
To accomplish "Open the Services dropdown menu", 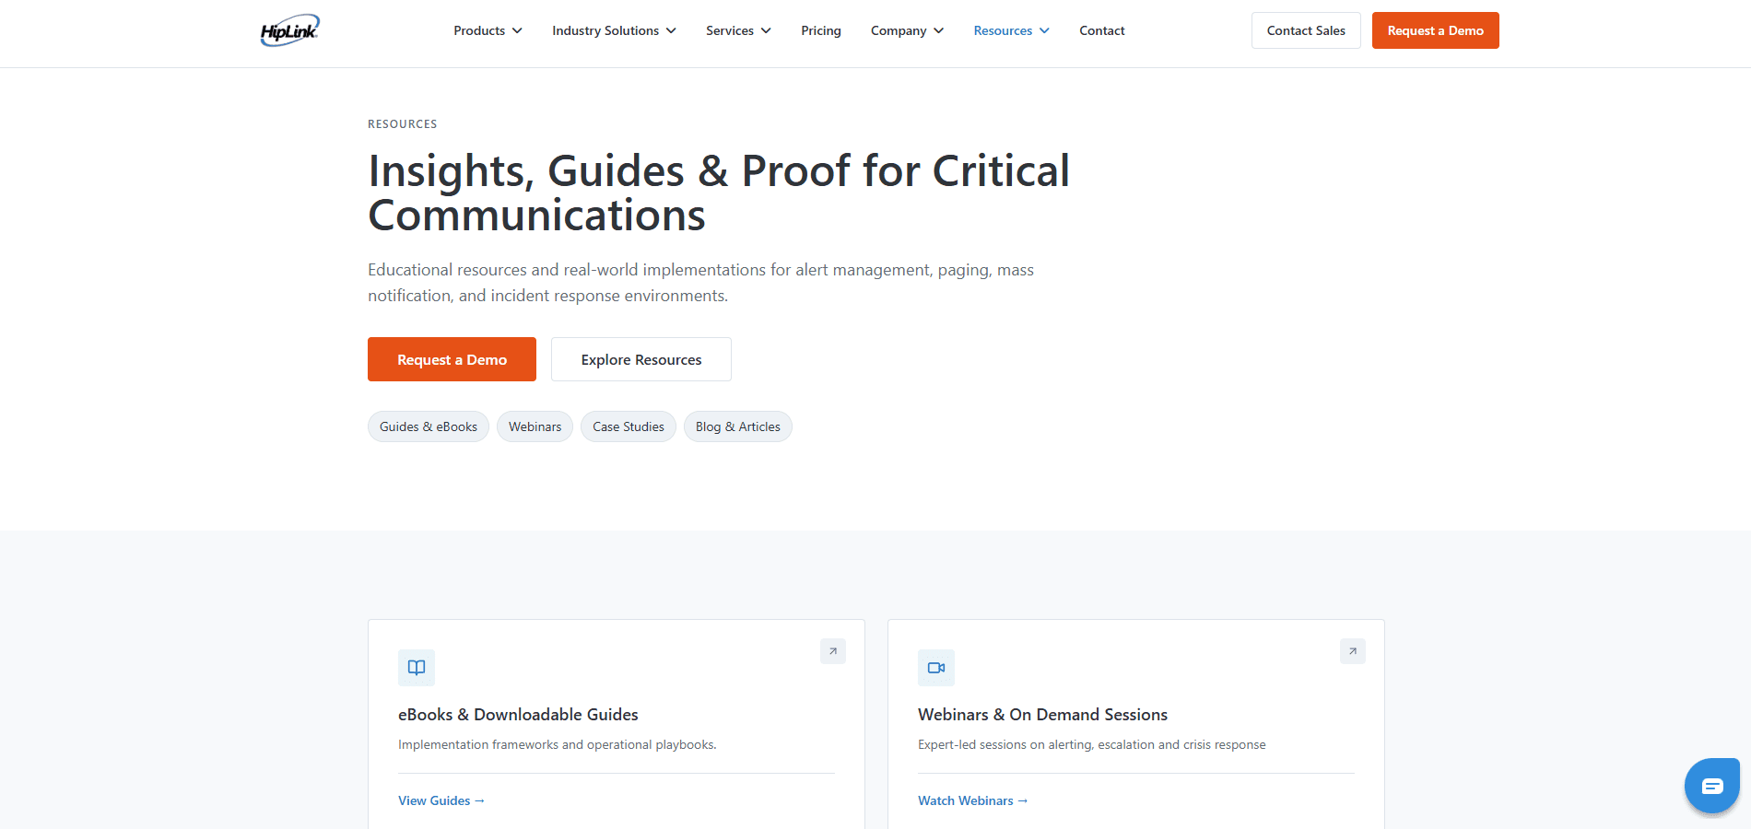I will pos(738,30).
